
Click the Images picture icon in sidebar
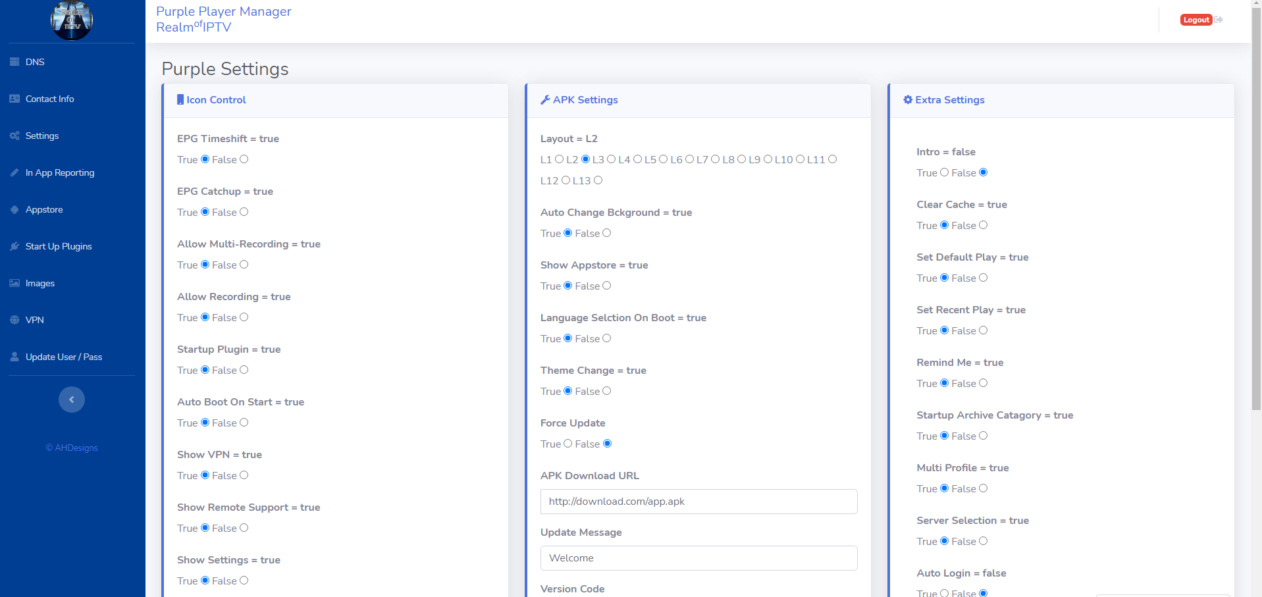click(x=14, y=283)
